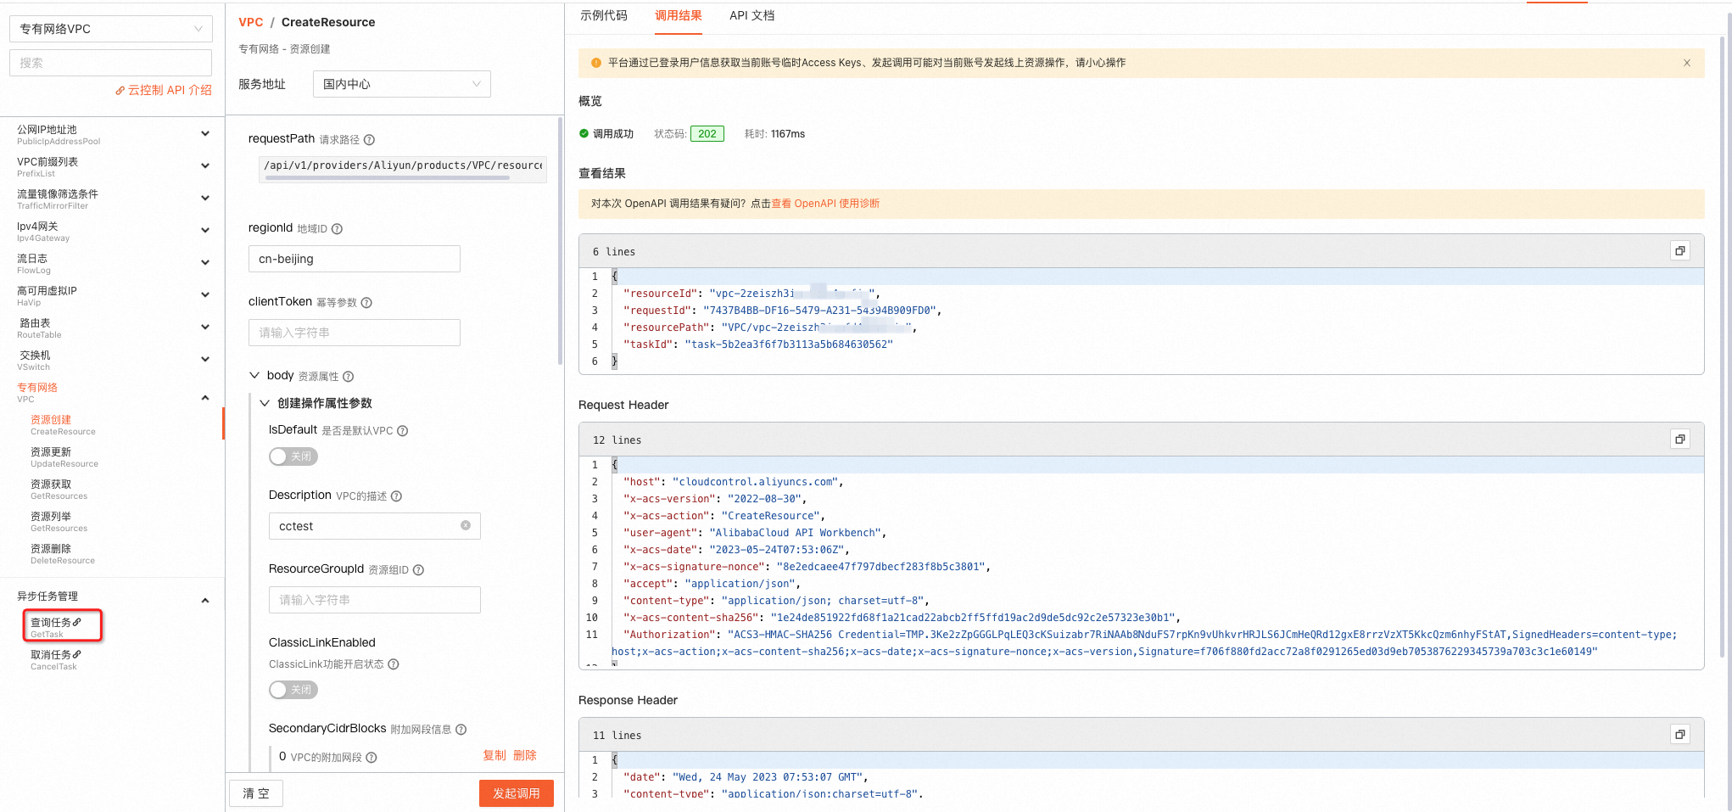This screenshot has width=1732, height=812.
Task: Expand the 交换机 VSwitch group
Action: (x=205, y=359)
